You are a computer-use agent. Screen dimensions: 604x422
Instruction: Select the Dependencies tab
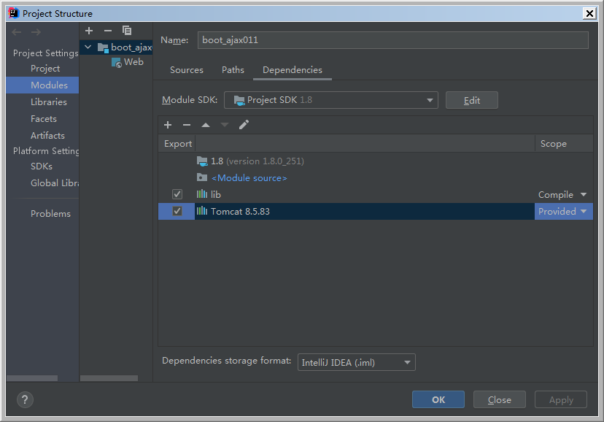click(x=293, y=70)
